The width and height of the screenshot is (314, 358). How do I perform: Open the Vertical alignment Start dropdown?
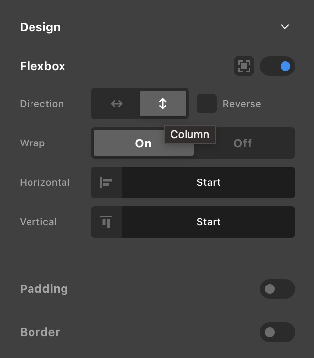[209, 222]
